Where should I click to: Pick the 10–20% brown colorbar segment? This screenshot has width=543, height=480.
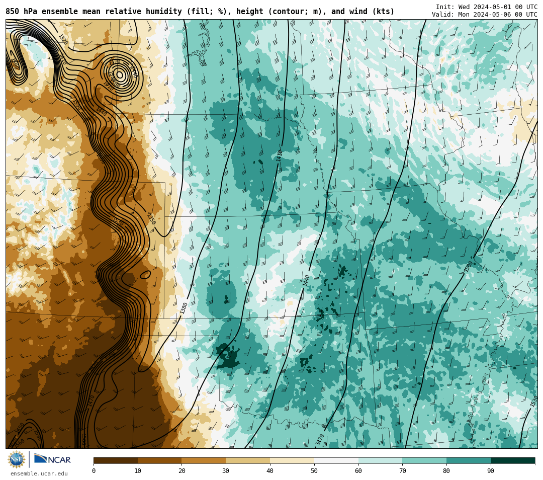(160, 461)
